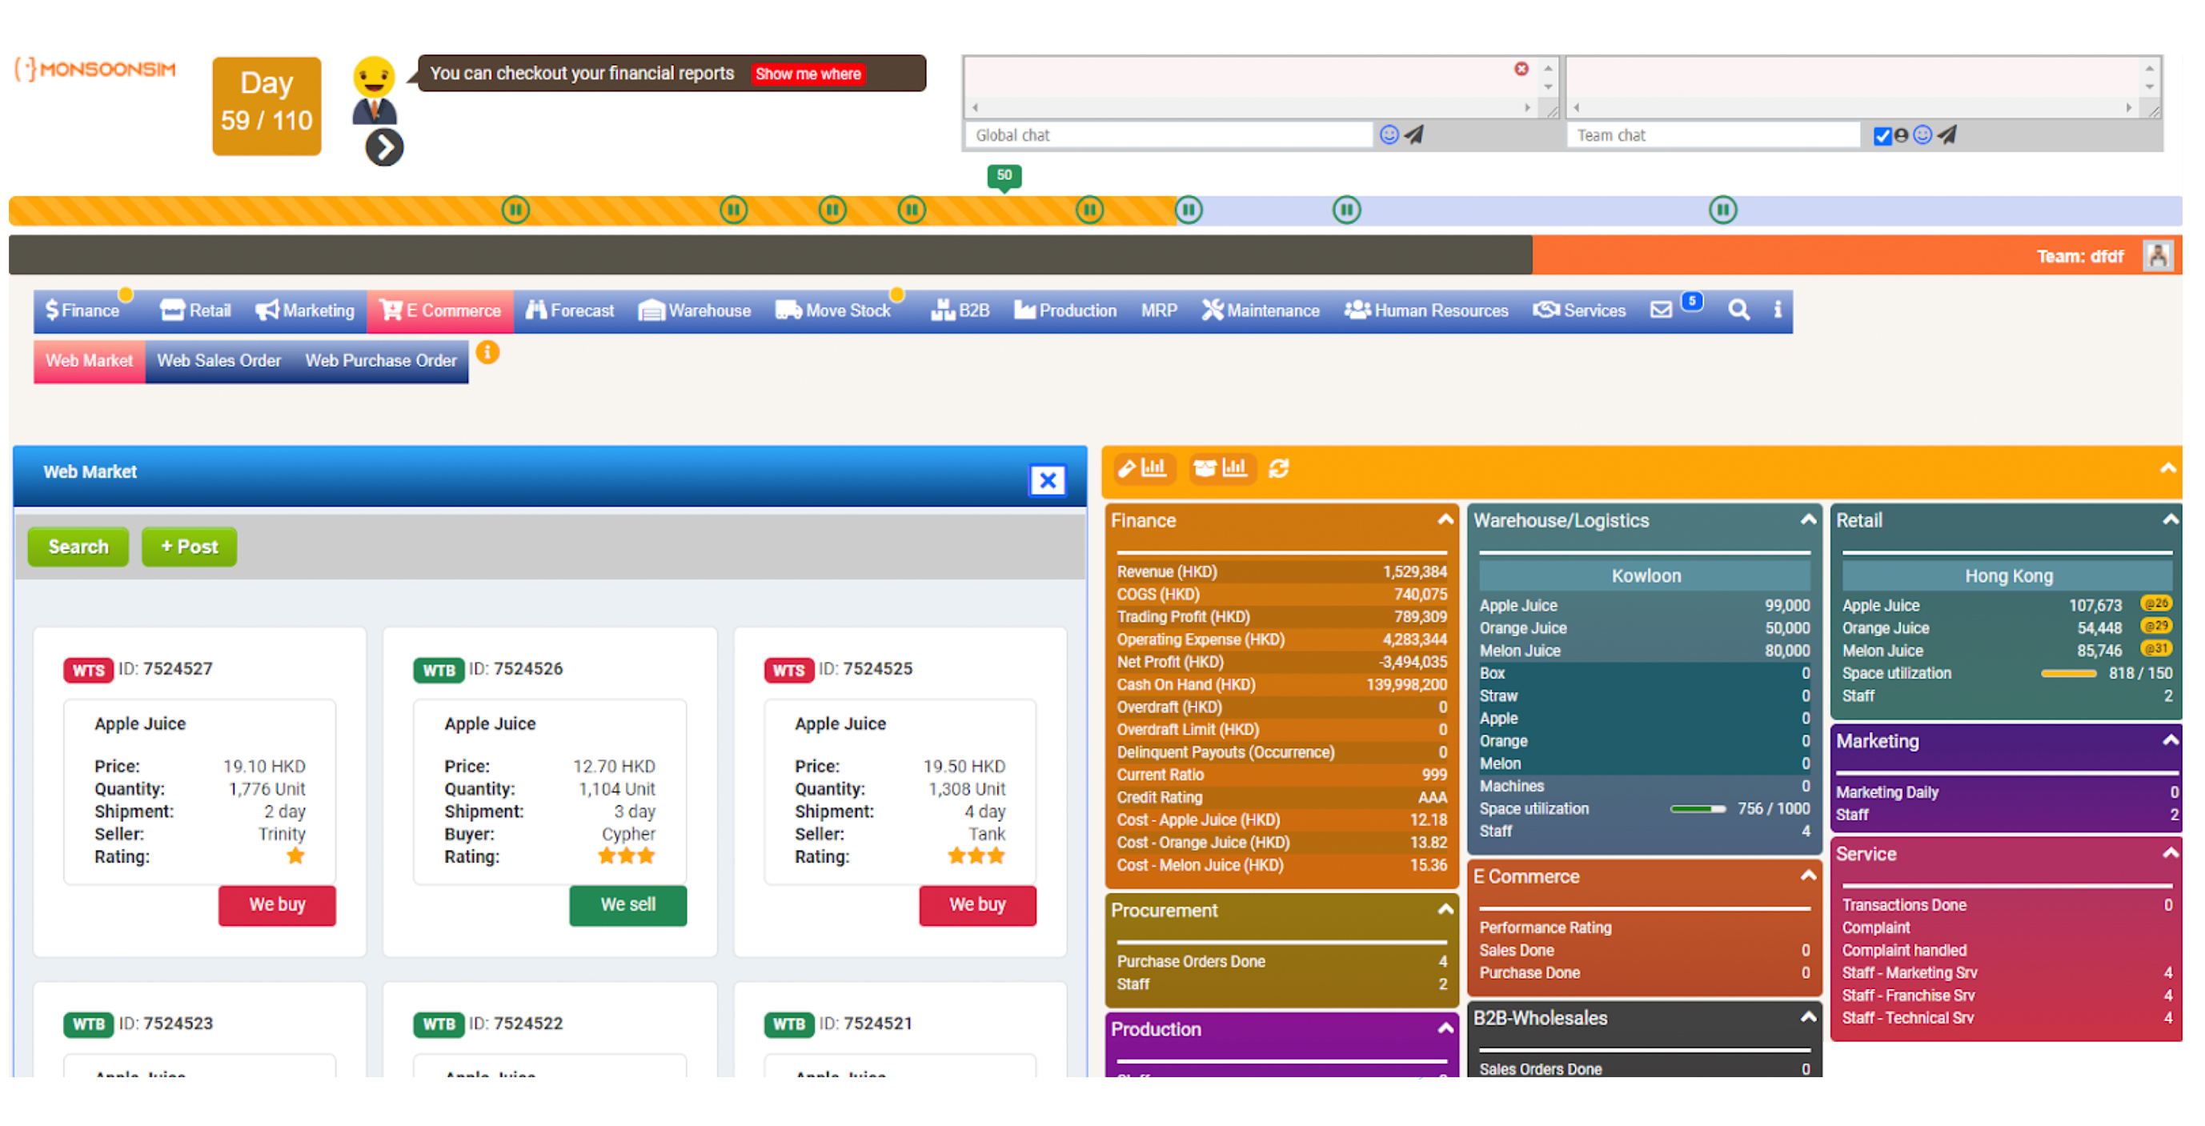Click the Team chat input field
This screenshot has width=2205, height=1126.
point(1713,135)
